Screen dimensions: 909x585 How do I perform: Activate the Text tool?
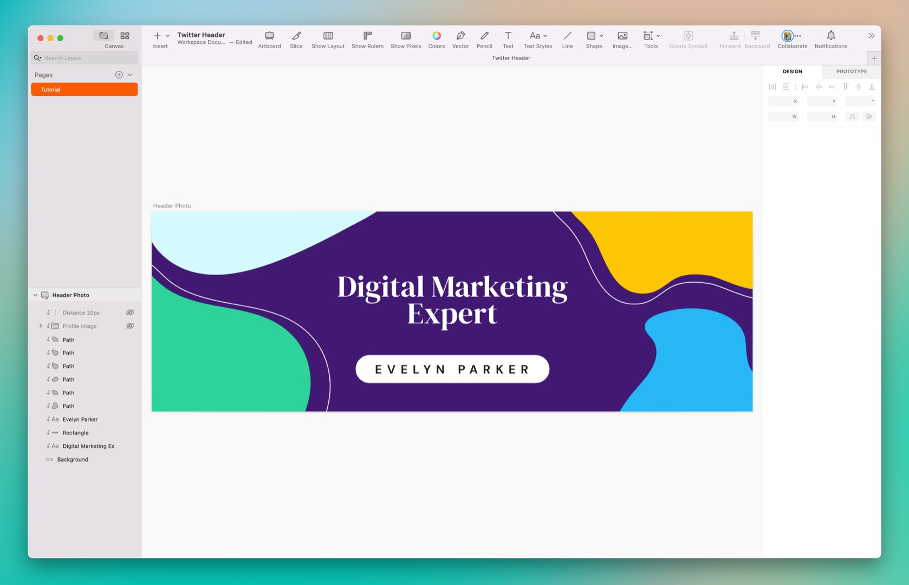[x=508, y=39]
